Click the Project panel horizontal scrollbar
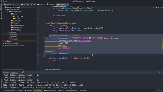The width and height of the screenshot is (163, 92). click(x=13, y=70)
